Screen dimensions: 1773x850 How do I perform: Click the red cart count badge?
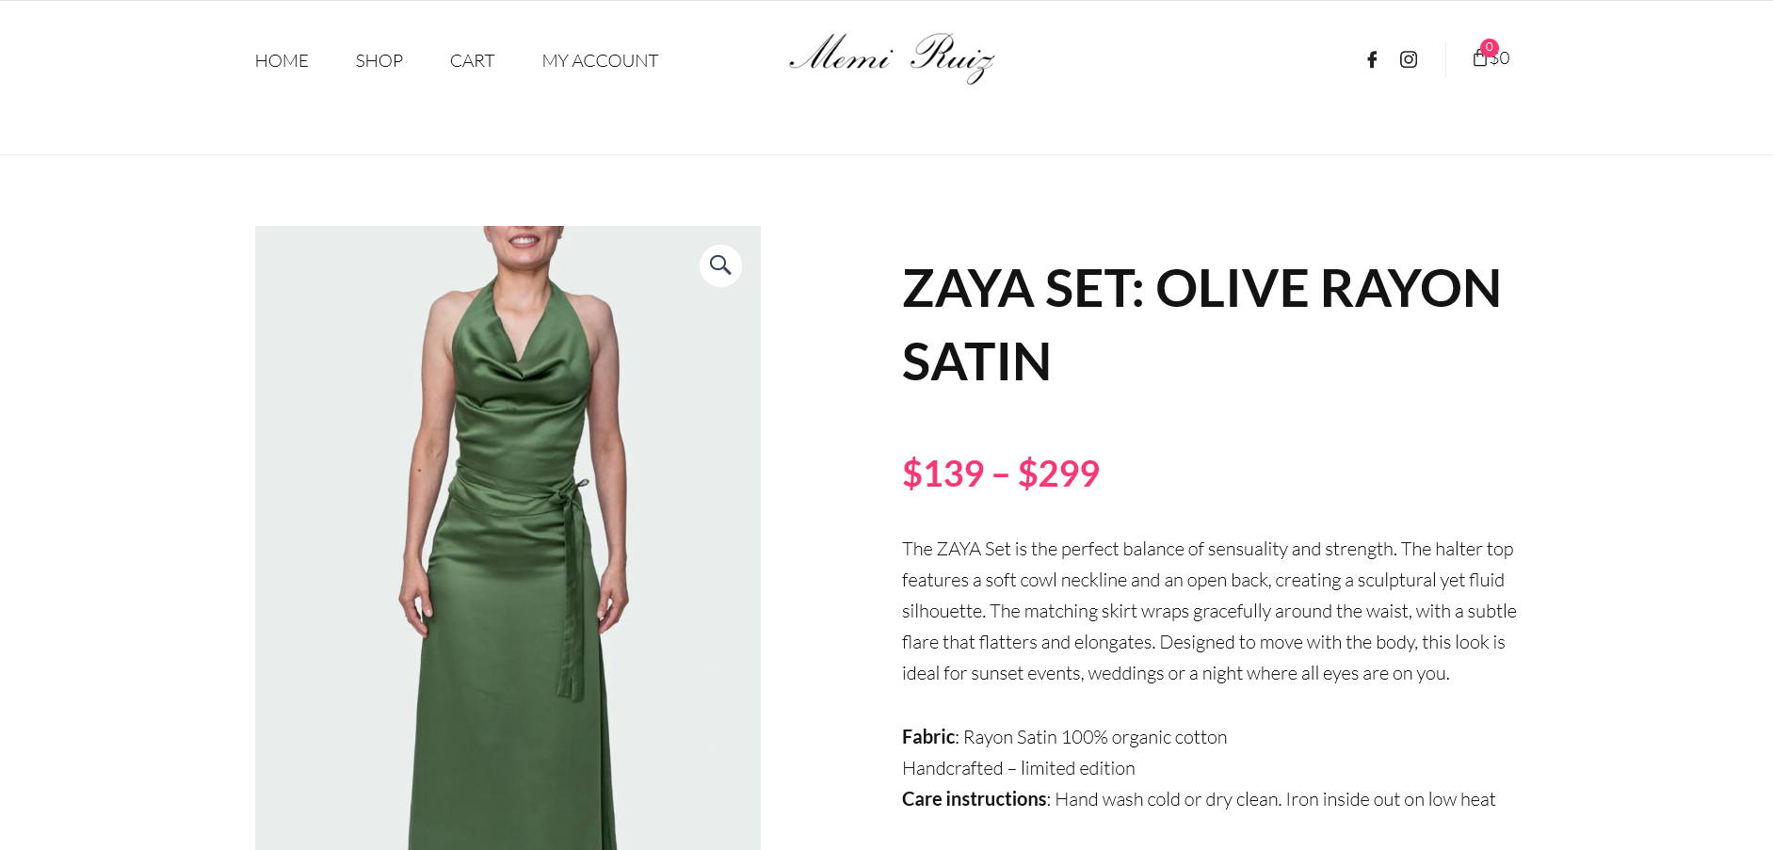[x=1490, y=47]
